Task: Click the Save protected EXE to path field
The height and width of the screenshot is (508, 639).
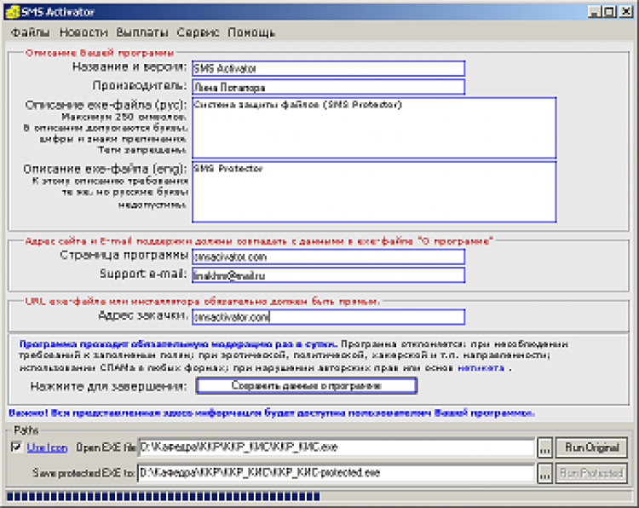Action: coord(337,473)
